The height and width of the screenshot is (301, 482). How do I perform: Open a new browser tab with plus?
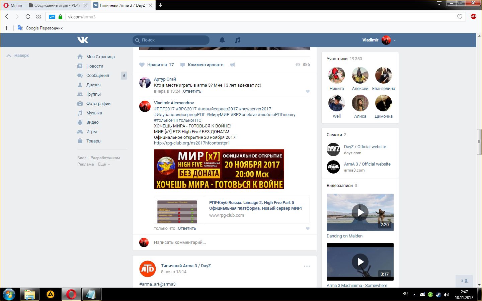coord(161,5)
